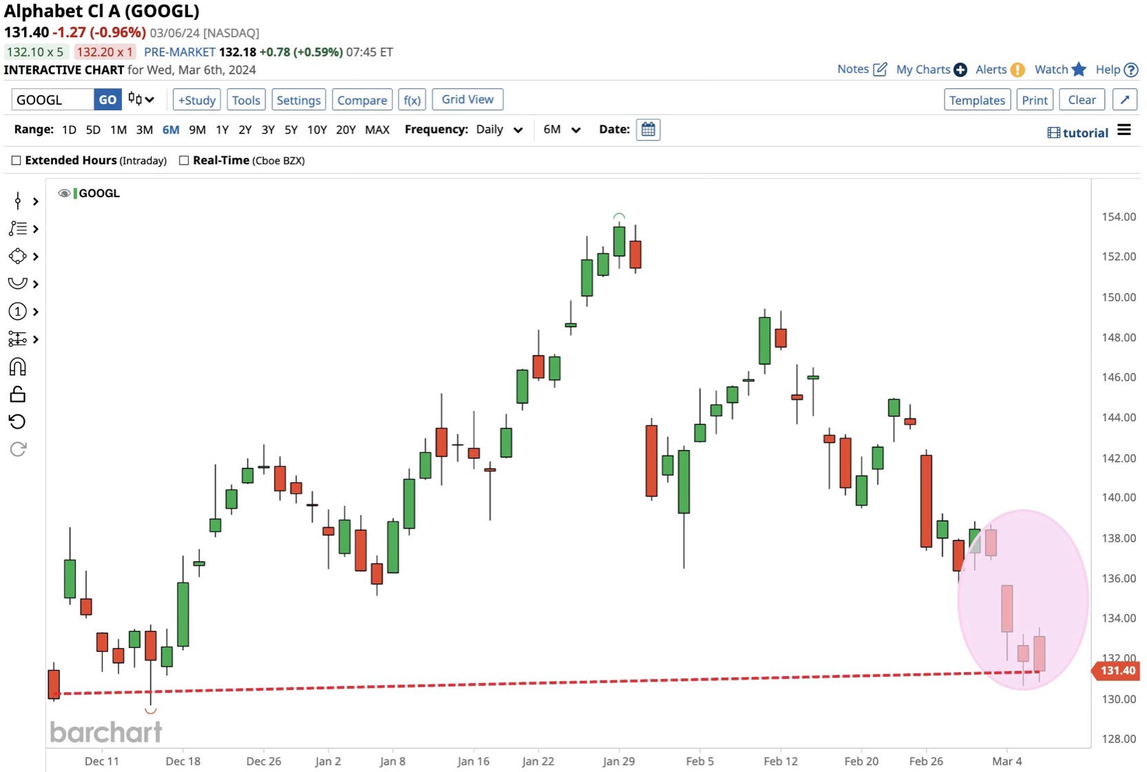1147x772 pixels.
Task: Enable the Real-Time Cboe BZX checkbox
Action: pyautogui.click(x=184, y=161)
